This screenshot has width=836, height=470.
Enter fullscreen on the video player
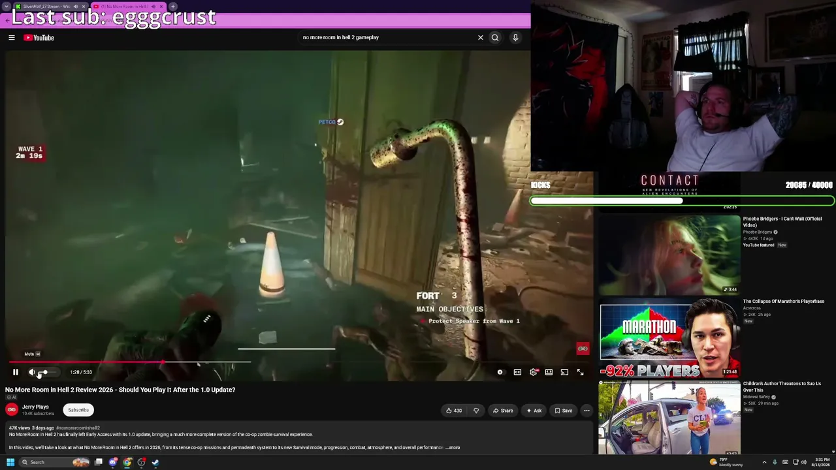580,372
